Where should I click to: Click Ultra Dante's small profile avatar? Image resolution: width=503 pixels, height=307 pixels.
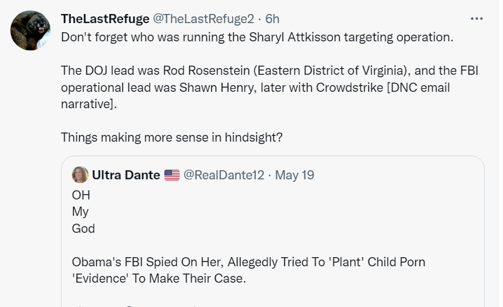[80, 175]
